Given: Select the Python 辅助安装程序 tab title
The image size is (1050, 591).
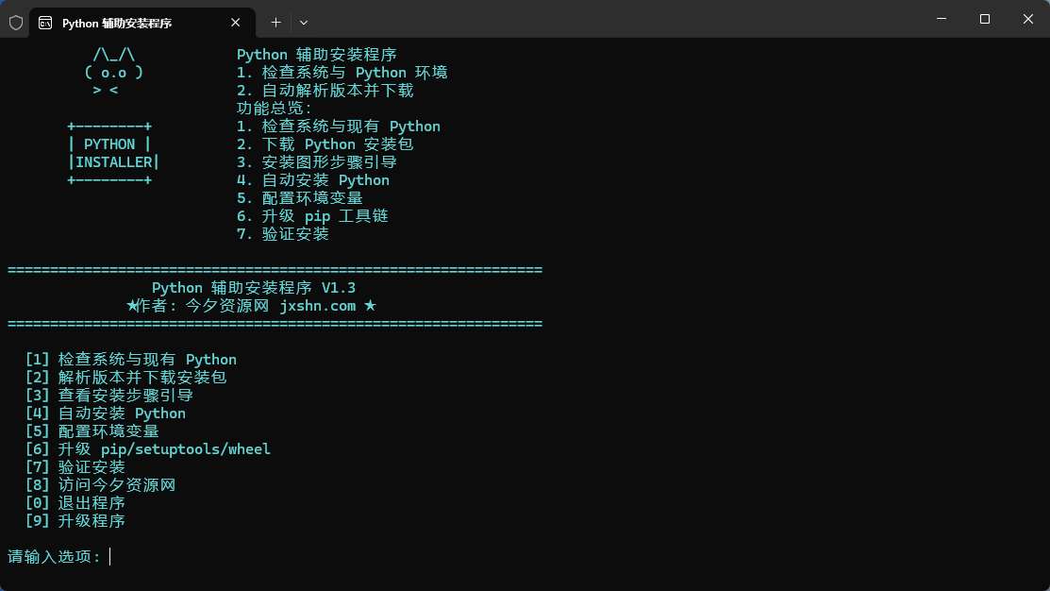Looking at the screenshot, I should point(117,23).
